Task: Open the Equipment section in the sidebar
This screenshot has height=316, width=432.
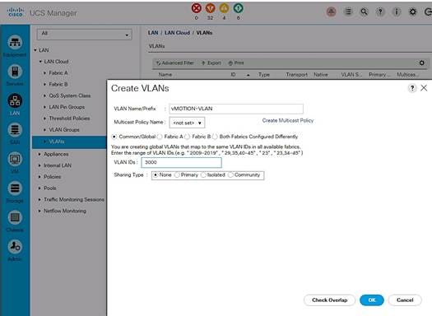Action: point(15,43)
